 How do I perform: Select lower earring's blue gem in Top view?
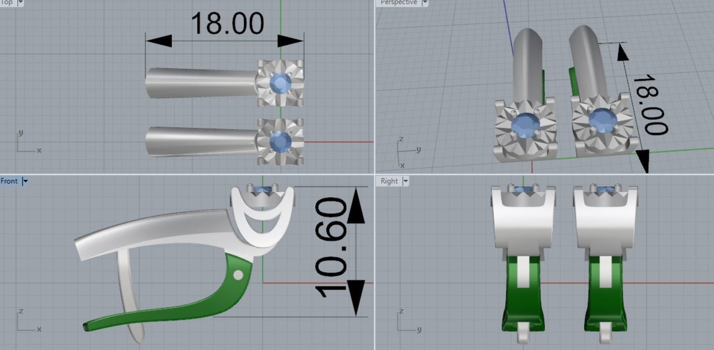(x=281, y=141)
